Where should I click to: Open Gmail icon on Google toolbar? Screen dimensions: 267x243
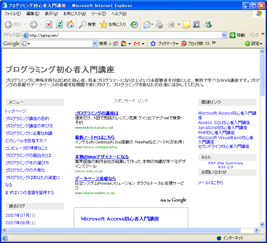[137, 44]
